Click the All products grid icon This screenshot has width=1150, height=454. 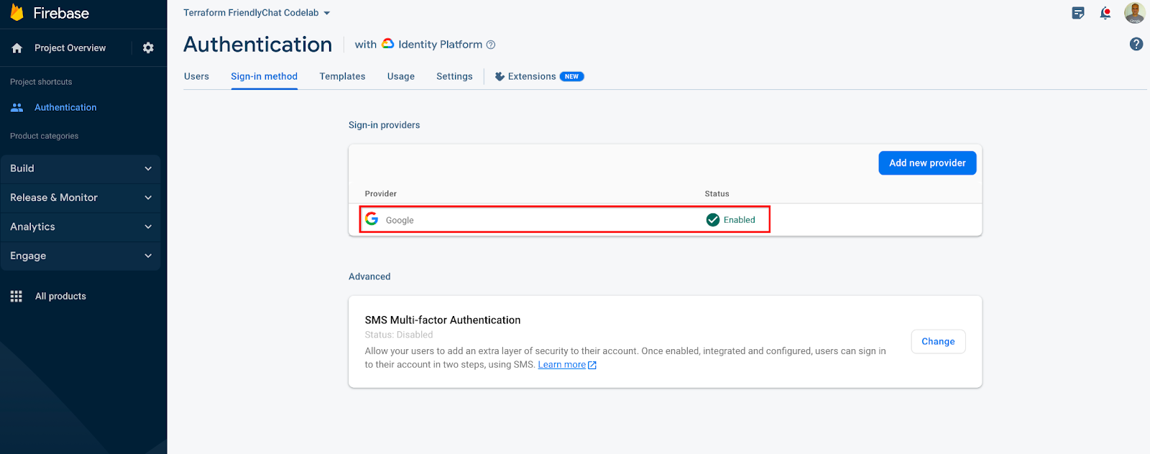tap(17, 296)
